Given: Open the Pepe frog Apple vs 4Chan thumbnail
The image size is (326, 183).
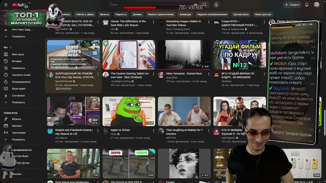Looking at the screenshot, I should click(x=129, y=111).
